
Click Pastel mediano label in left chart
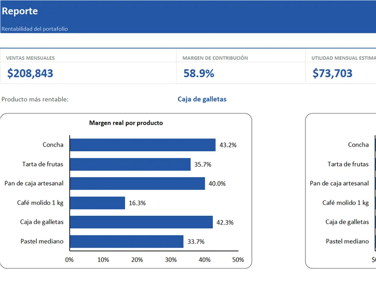point(42,241)
